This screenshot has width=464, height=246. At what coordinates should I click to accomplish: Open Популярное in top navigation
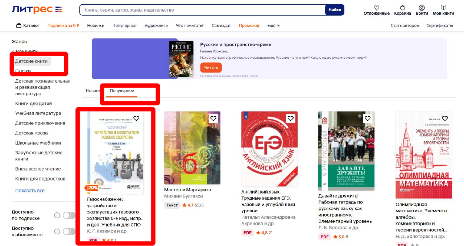[x=124, y=25]
